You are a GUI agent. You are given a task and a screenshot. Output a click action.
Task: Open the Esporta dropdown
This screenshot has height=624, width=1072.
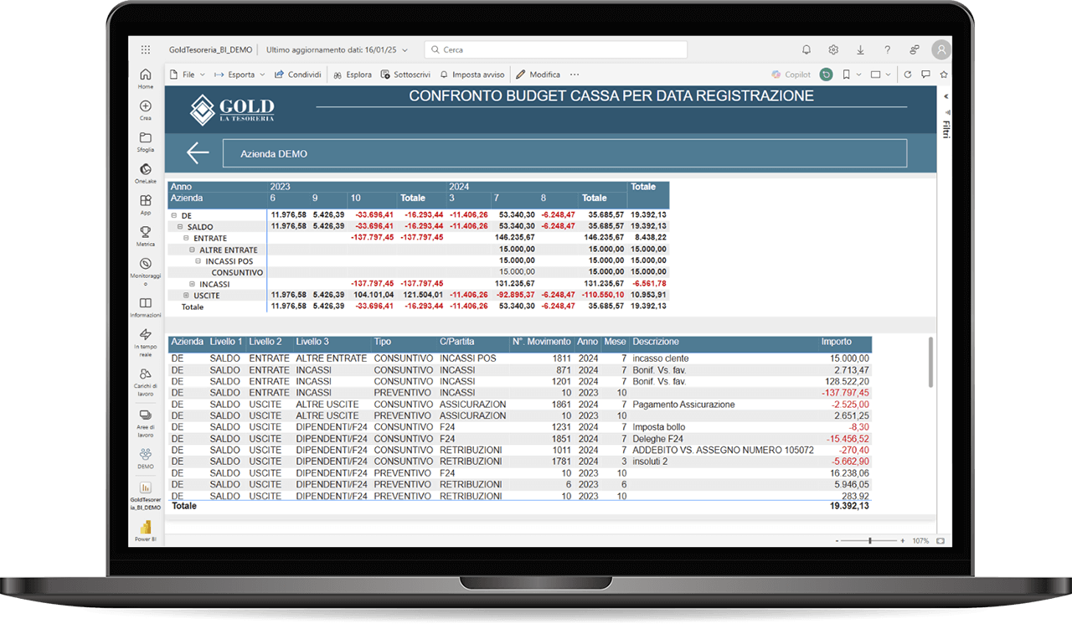240,75
